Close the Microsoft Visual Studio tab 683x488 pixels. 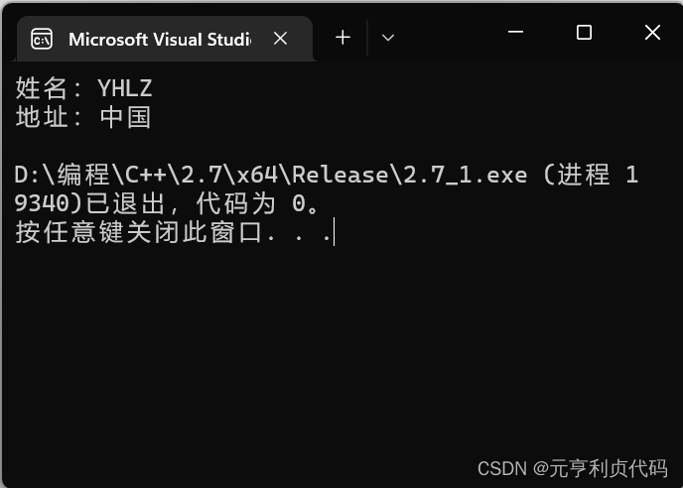(281, 39)
